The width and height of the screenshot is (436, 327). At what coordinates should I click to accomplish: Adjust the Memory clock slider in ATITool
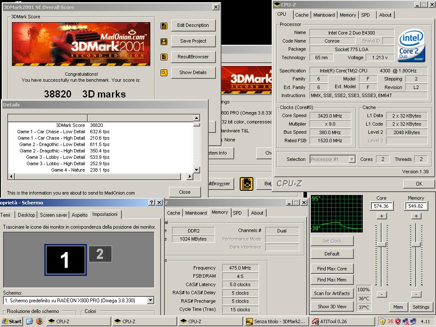[x=416, y=245]
